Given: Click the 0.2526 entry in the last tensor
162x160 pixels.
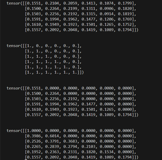Looking at the screenshot, I should 33,141.
